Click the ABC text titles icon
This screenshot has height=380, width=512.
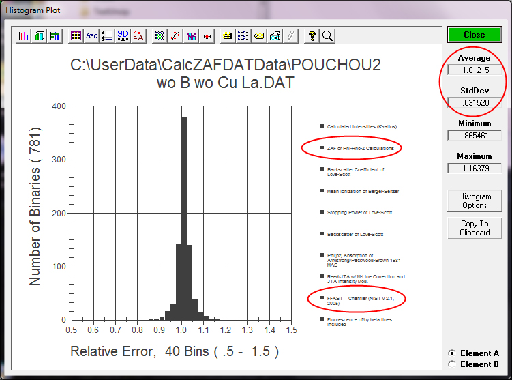tap(91, 35)
